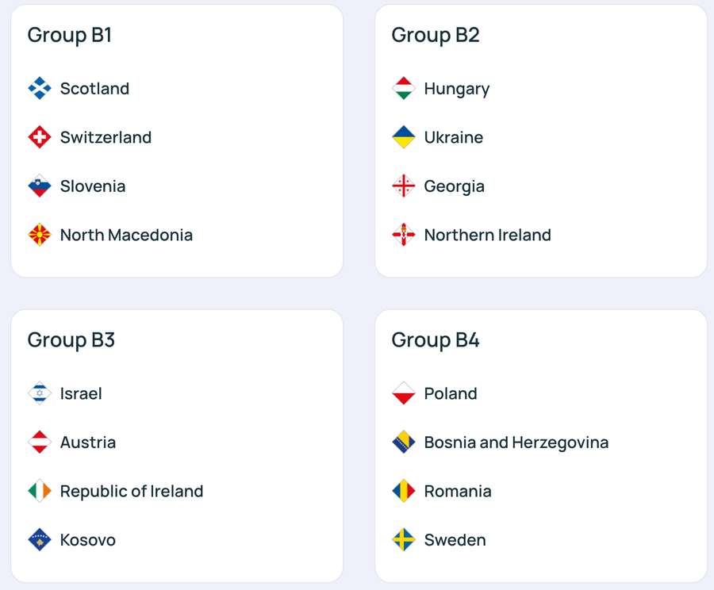
Task: Open the Group B4 heading
Action: pos(435,340)
